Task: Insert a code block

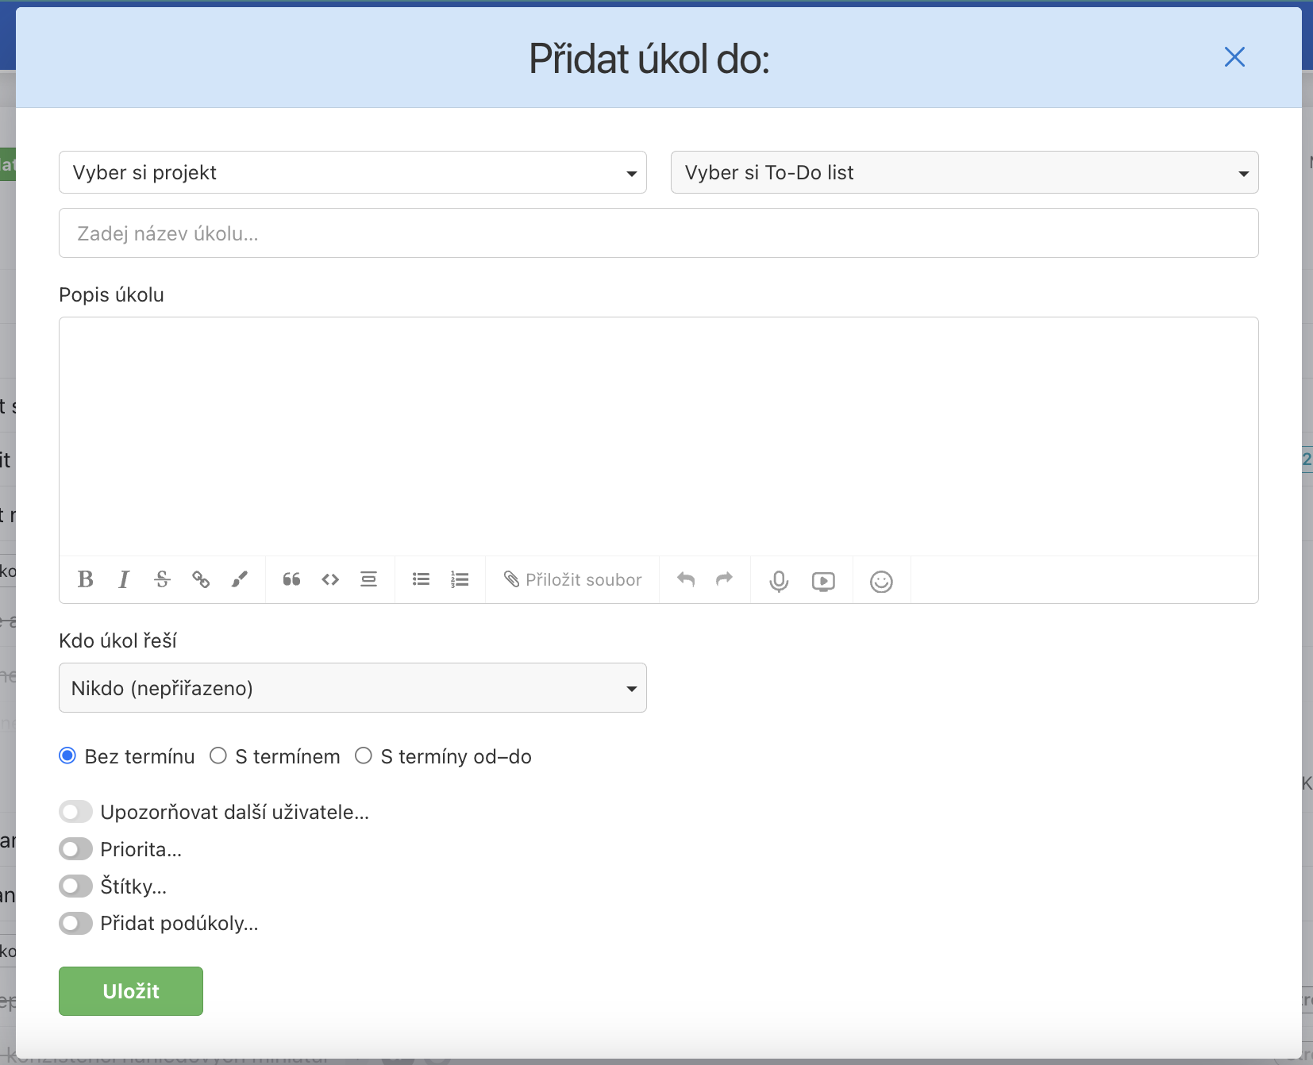Action: click(x=330, y=579)
